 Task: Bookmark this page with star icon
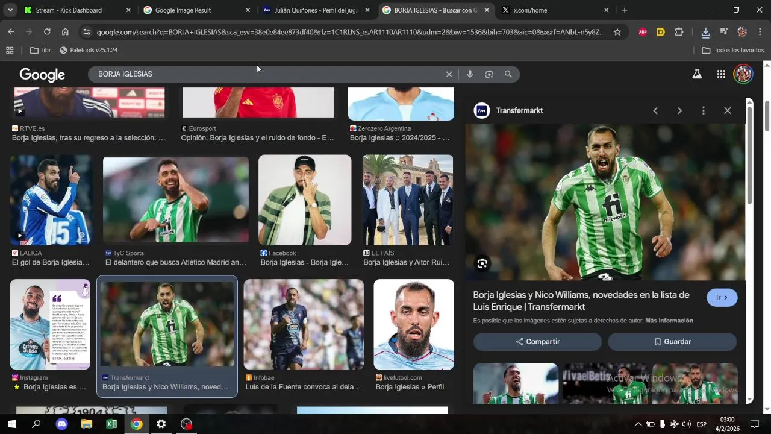pyautogui.click(x=617, y=32)
